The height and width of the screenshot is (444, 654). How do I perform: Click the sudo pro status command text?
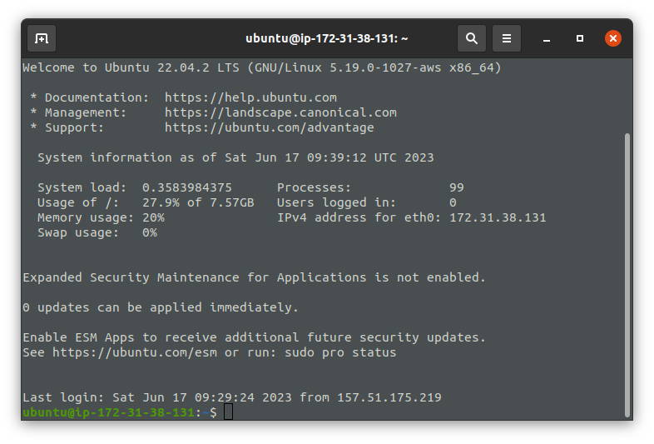tap(340, 352)
